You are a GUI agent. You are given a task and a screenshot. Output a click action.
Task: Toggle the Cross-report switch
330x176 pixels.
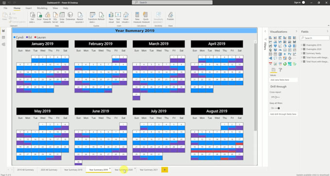tap(277, 97)
